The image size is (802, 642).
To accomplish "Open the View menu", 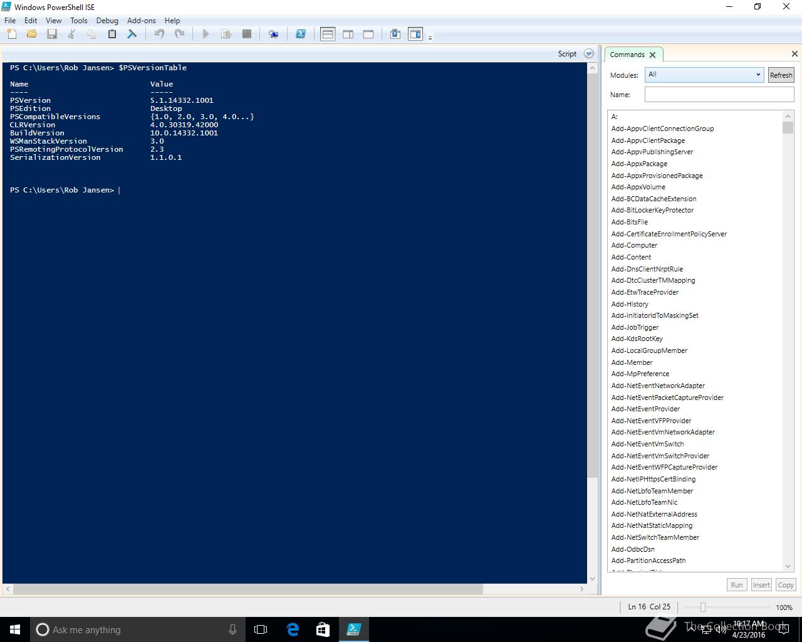I will (x=54, y=21).
